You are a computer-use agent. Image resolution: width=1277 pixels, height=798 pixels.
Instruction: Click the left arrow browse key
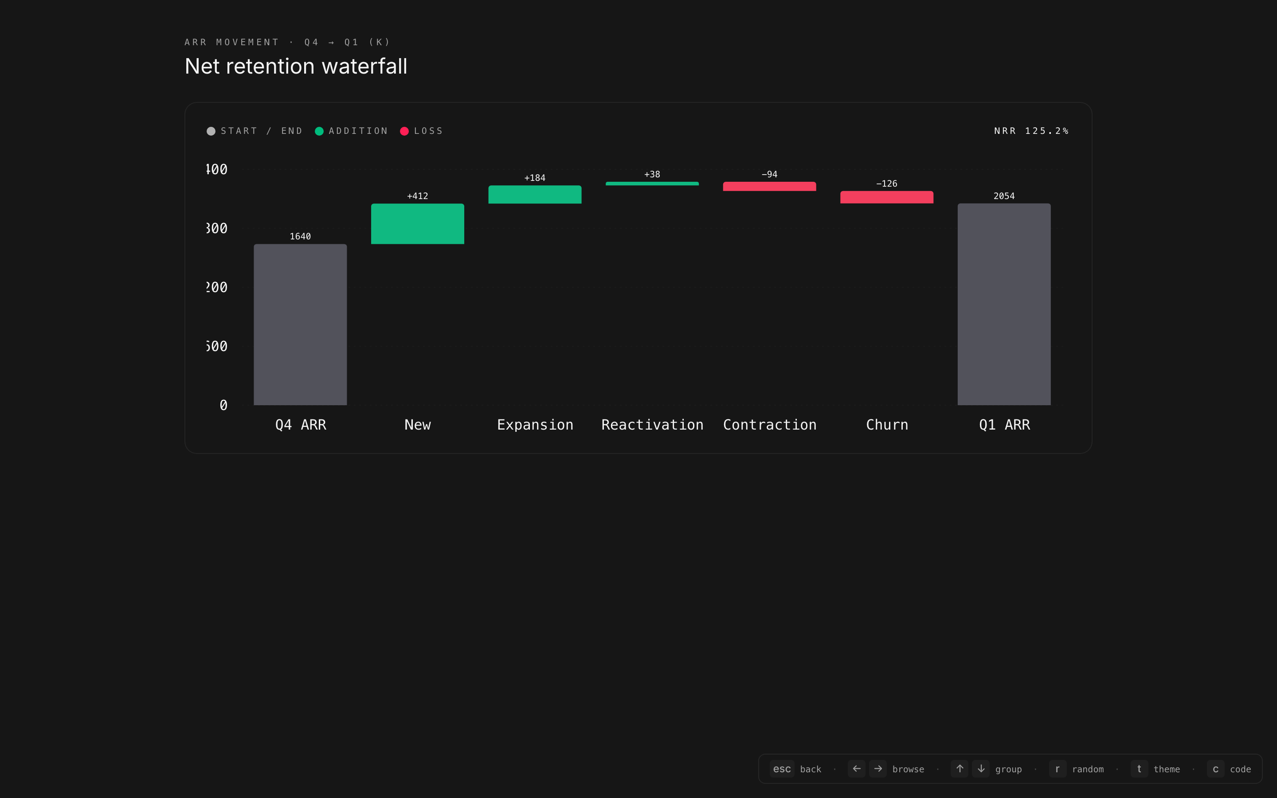point(857,768)
